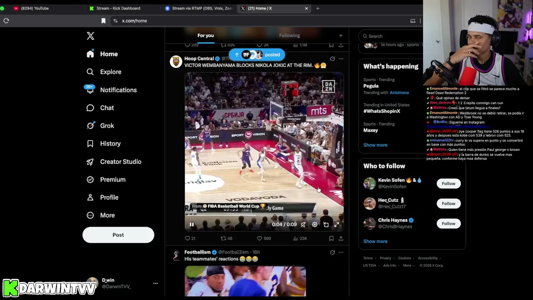
Task: Reply to the Hoop Central post
Action: (x=190, y=238)
